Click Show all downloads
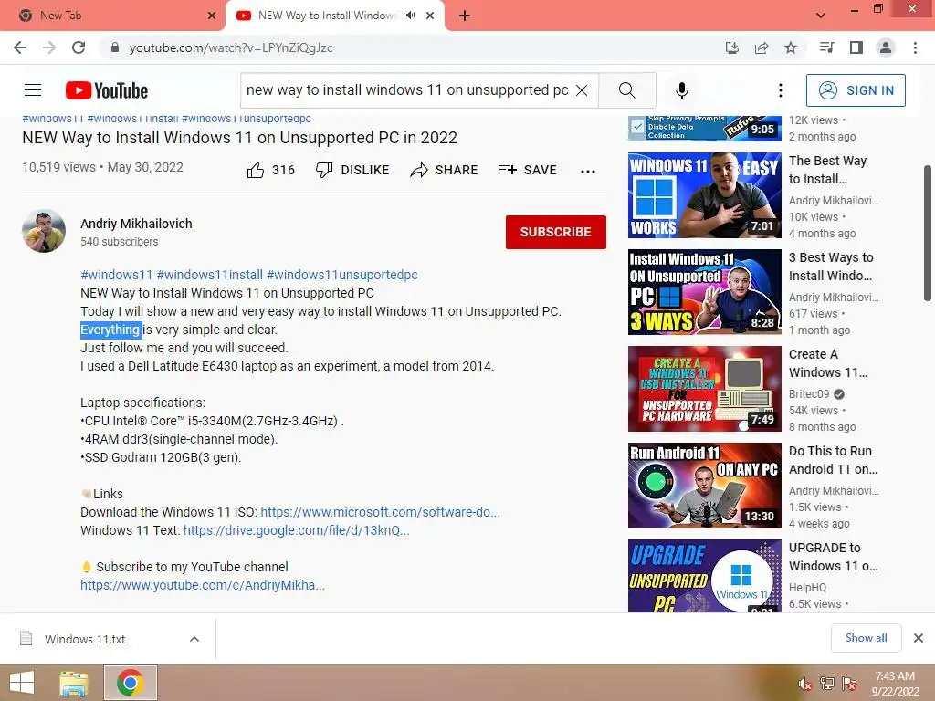The image size is (935, 701). click(x=866, y=638)
